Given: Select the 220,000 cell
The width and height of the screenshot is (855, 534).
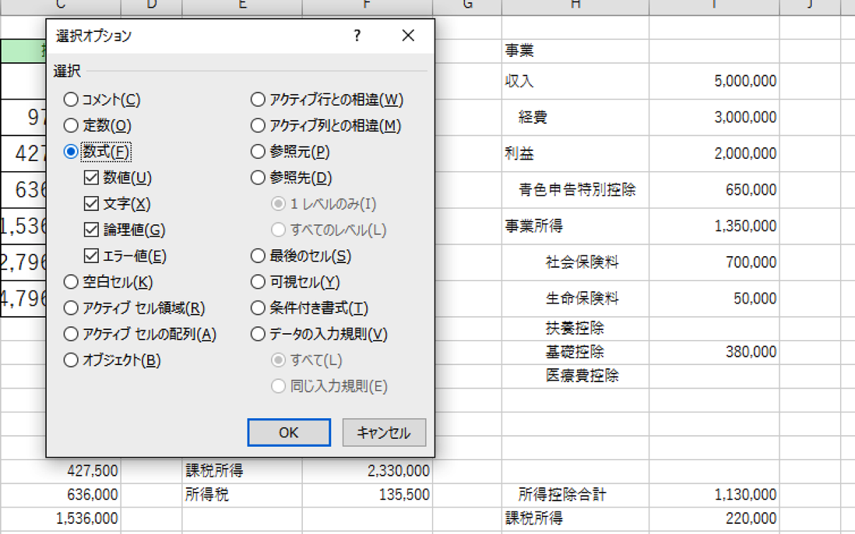Looking at the screenshot, I should pyautogui.click(x=714, y=518).
